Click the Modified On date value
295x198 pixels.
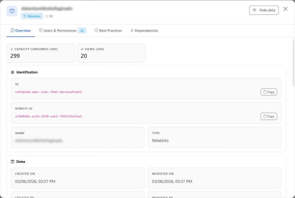(x=172, y=181)
